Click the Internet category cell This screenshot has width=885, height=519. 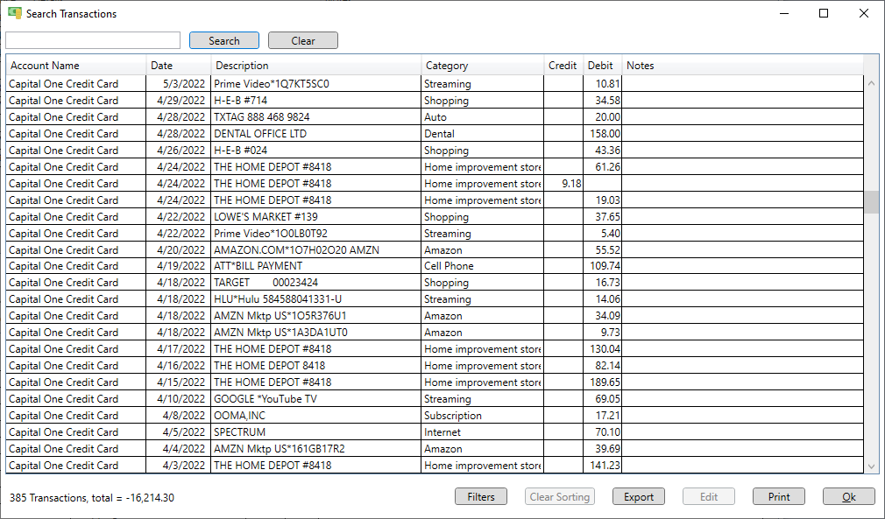coord(483,432)
